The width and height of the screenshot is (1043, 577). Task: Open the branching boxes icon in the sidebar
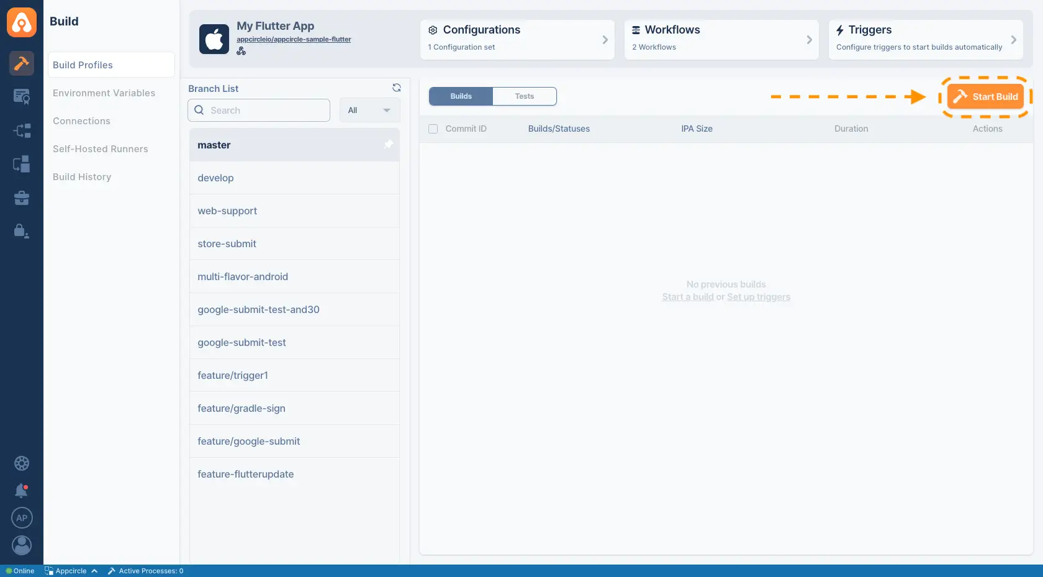22,130
